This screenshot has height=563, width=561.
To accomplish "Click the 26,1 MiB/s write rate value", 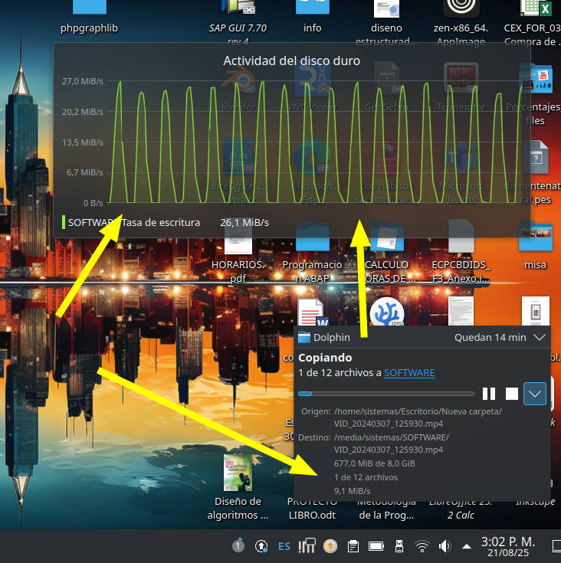I will [x=244, y=223].
